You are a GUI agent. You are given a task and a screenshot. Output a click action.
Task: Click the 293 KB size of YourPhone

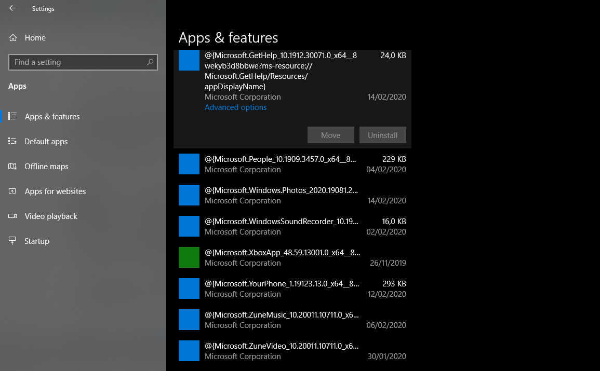tap(394, 284)
